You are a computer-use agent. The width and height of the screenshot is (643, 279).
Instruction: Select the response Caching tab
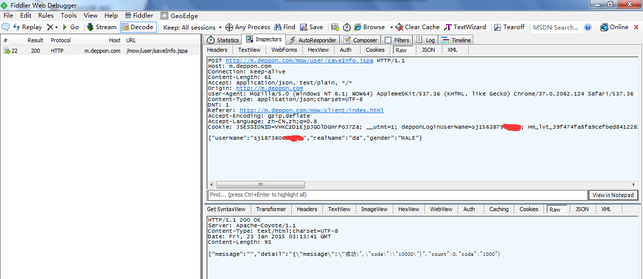[x=499, y=209]
